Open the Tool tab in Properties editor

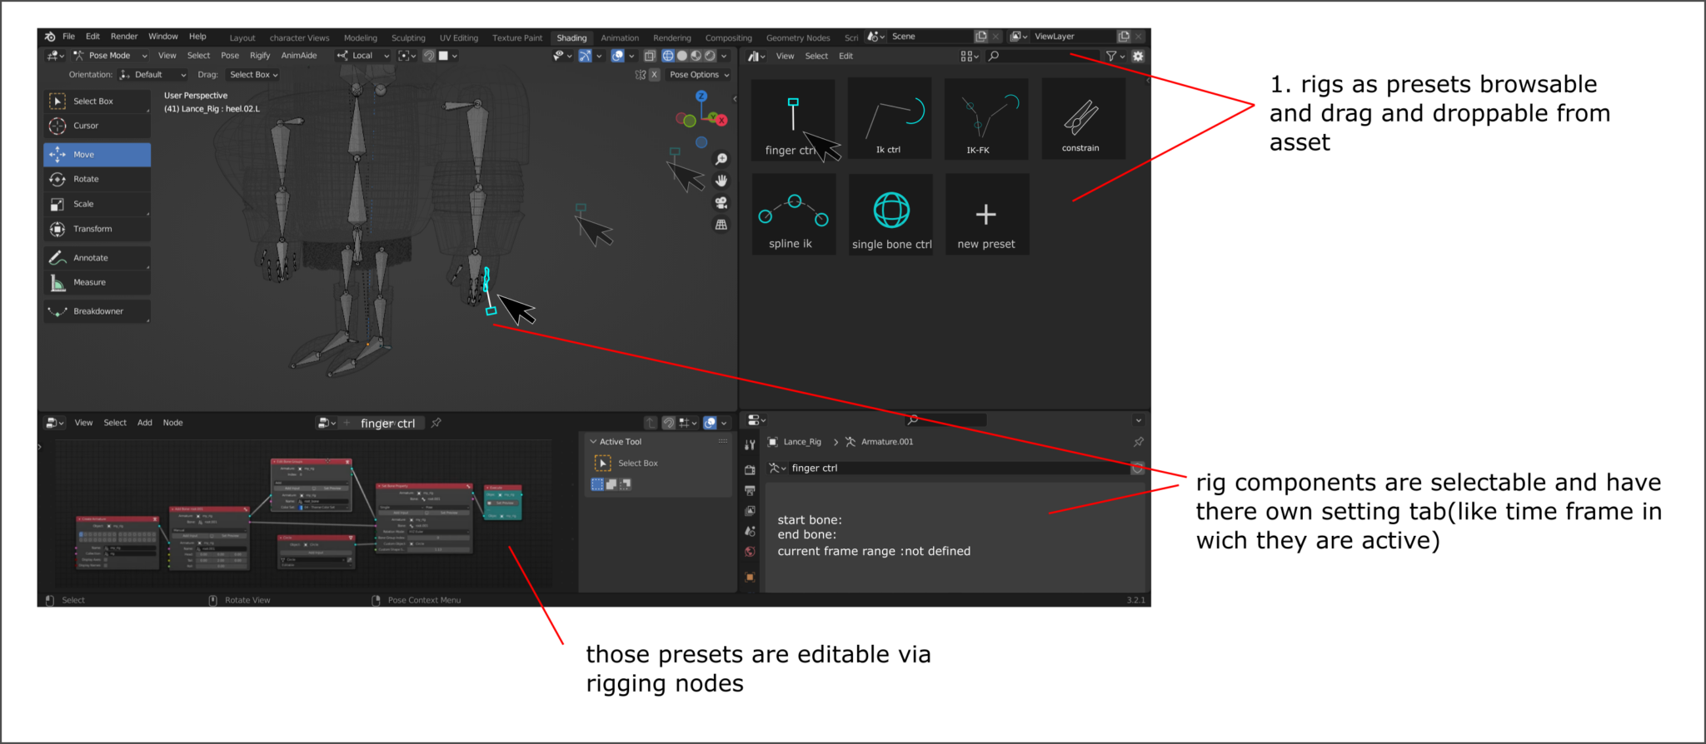750,445
